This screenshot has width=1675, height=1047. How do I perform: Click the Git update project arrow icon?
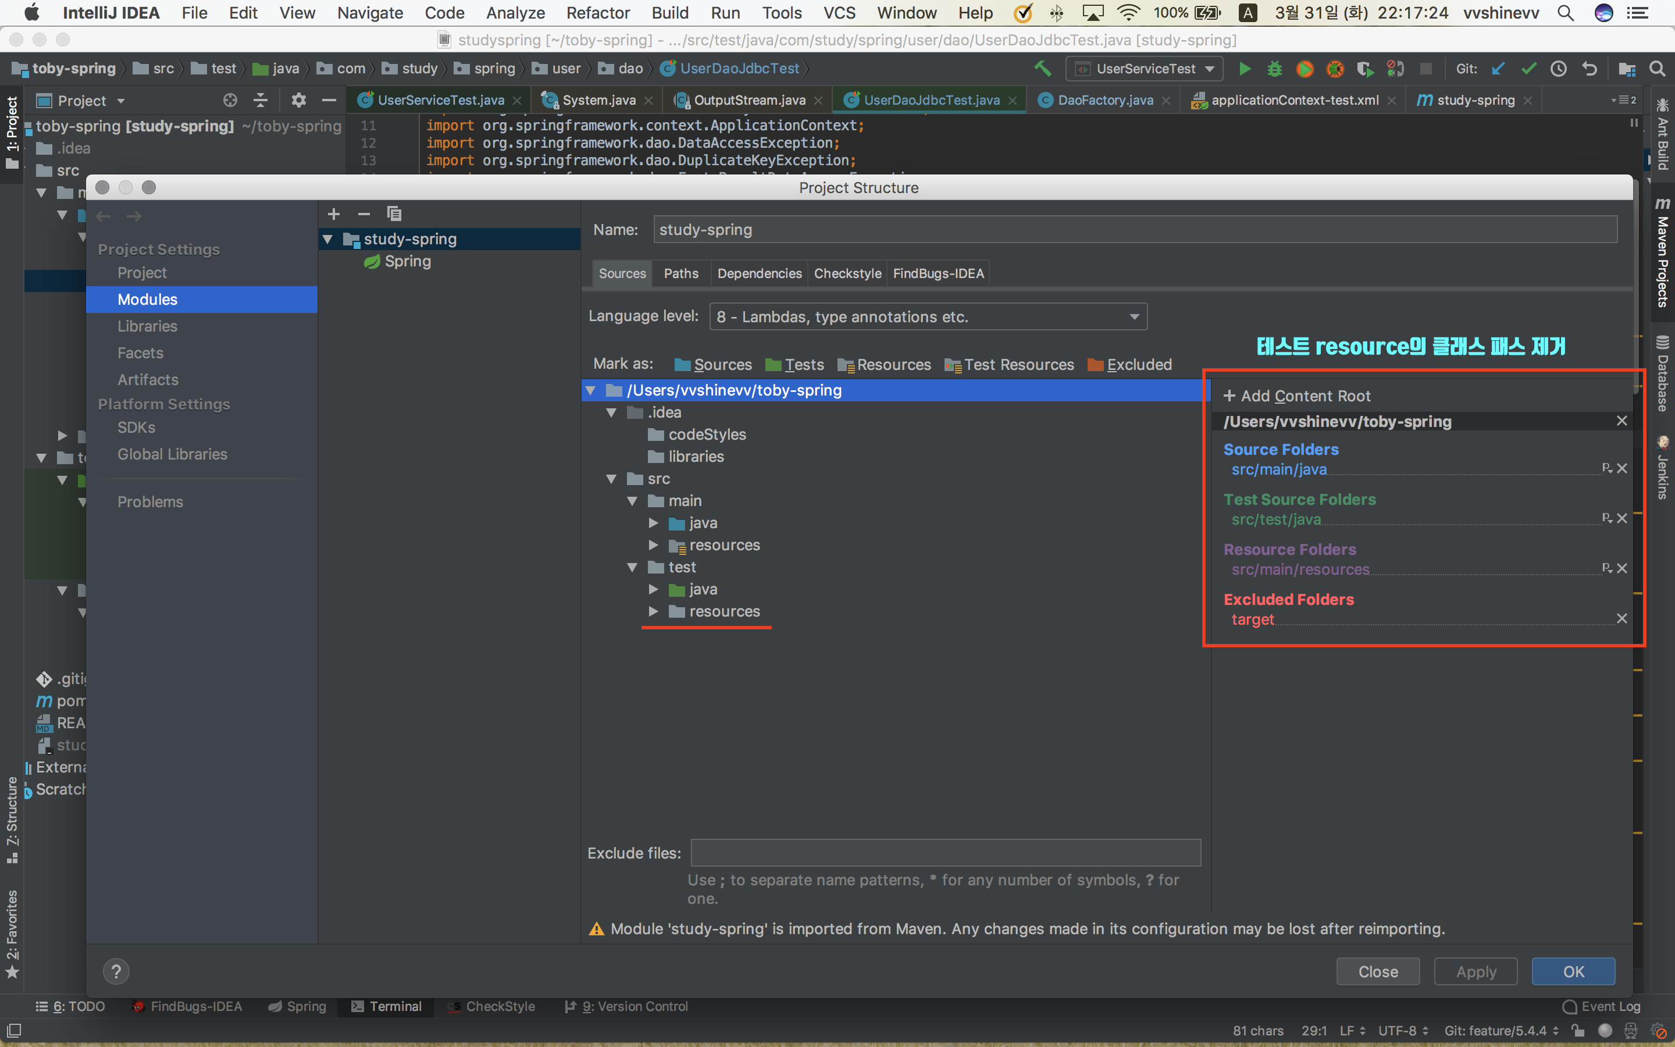pyautogui.click(x=1499, y=69)
